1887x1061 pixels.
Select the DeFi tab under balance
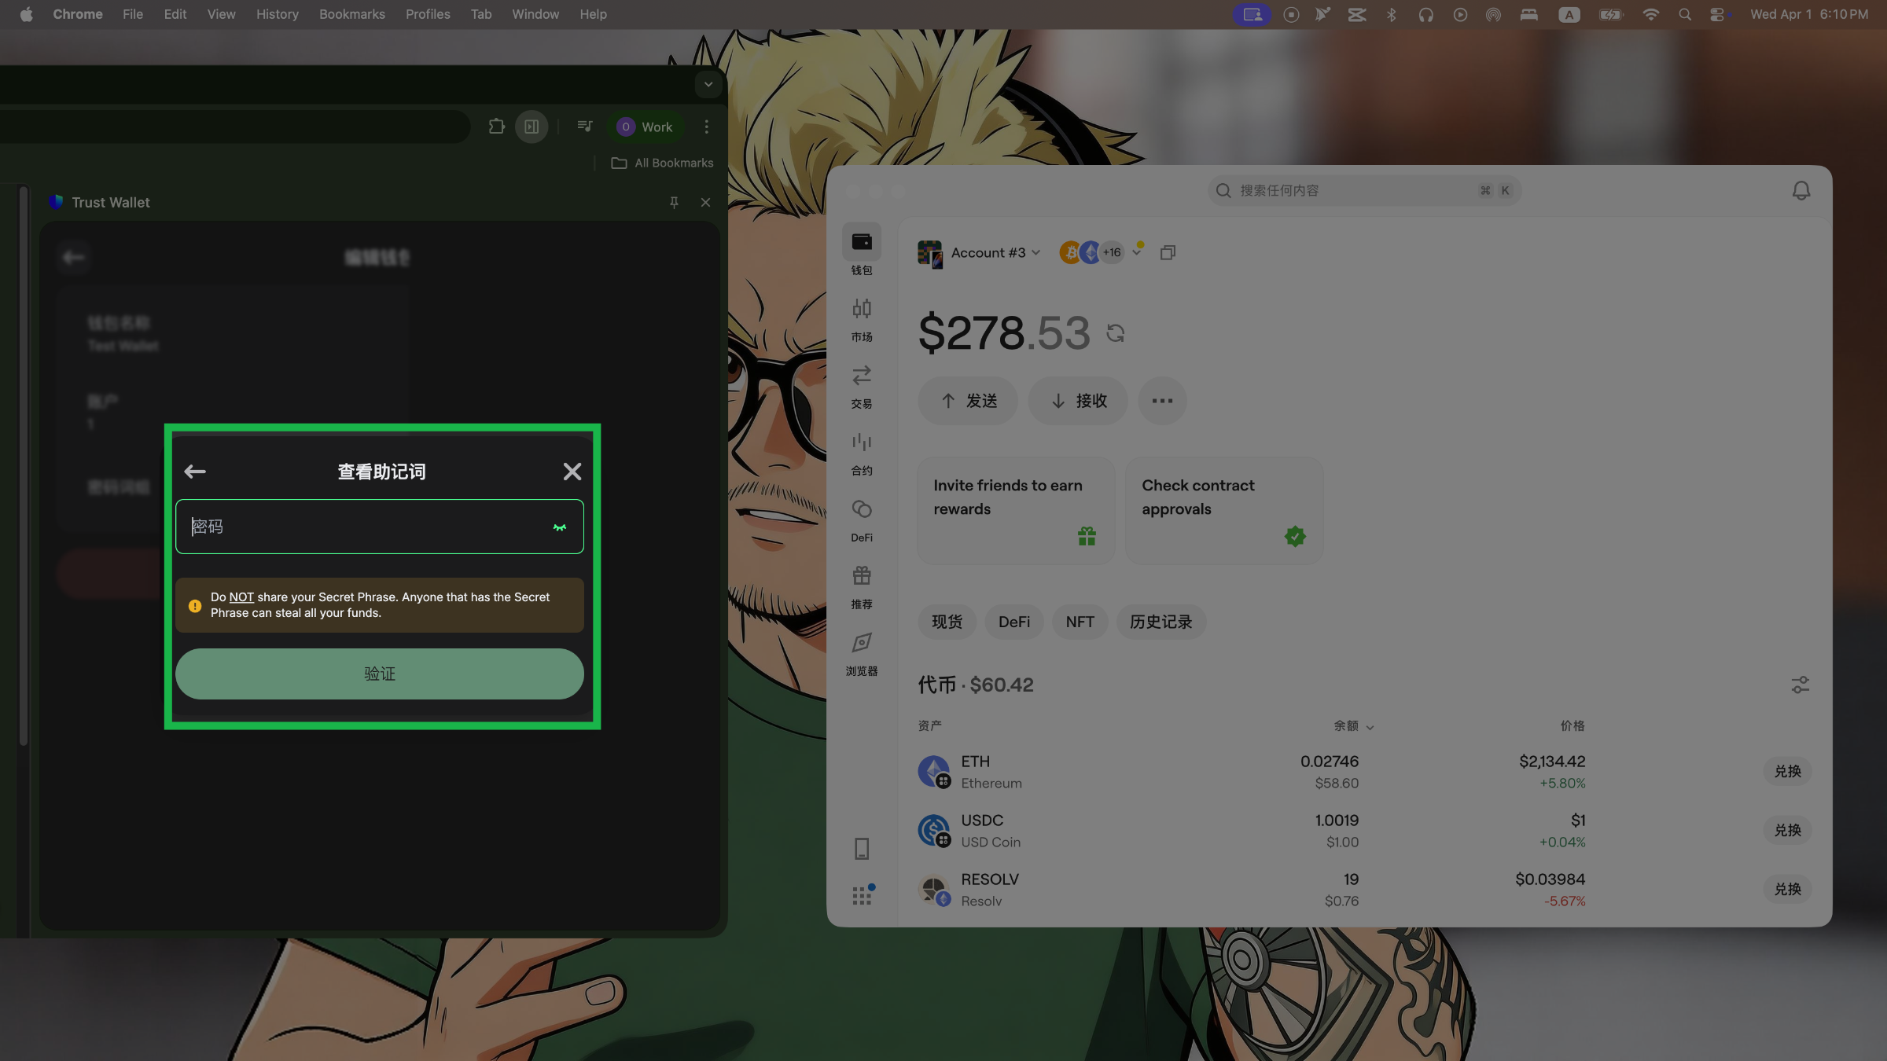pyautogui.click(x=1014, y=622)
